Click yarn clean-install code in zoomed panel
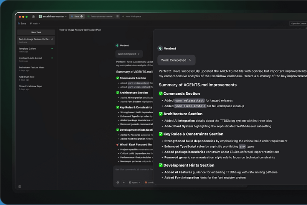This screenshot has width=307, height=205. (x=190, y=106)
